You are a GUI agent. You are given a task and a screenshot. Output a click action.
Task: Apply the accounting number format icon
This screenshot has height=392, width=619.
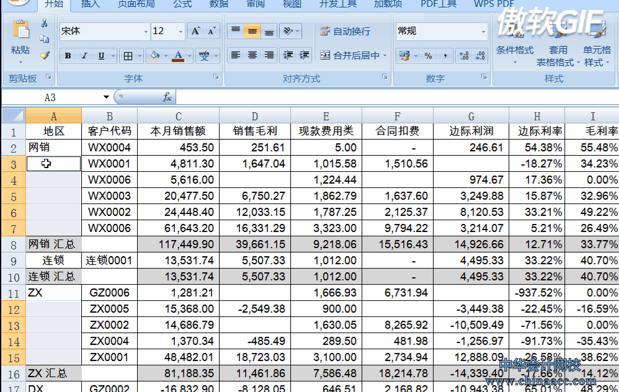tap(405, 55)
